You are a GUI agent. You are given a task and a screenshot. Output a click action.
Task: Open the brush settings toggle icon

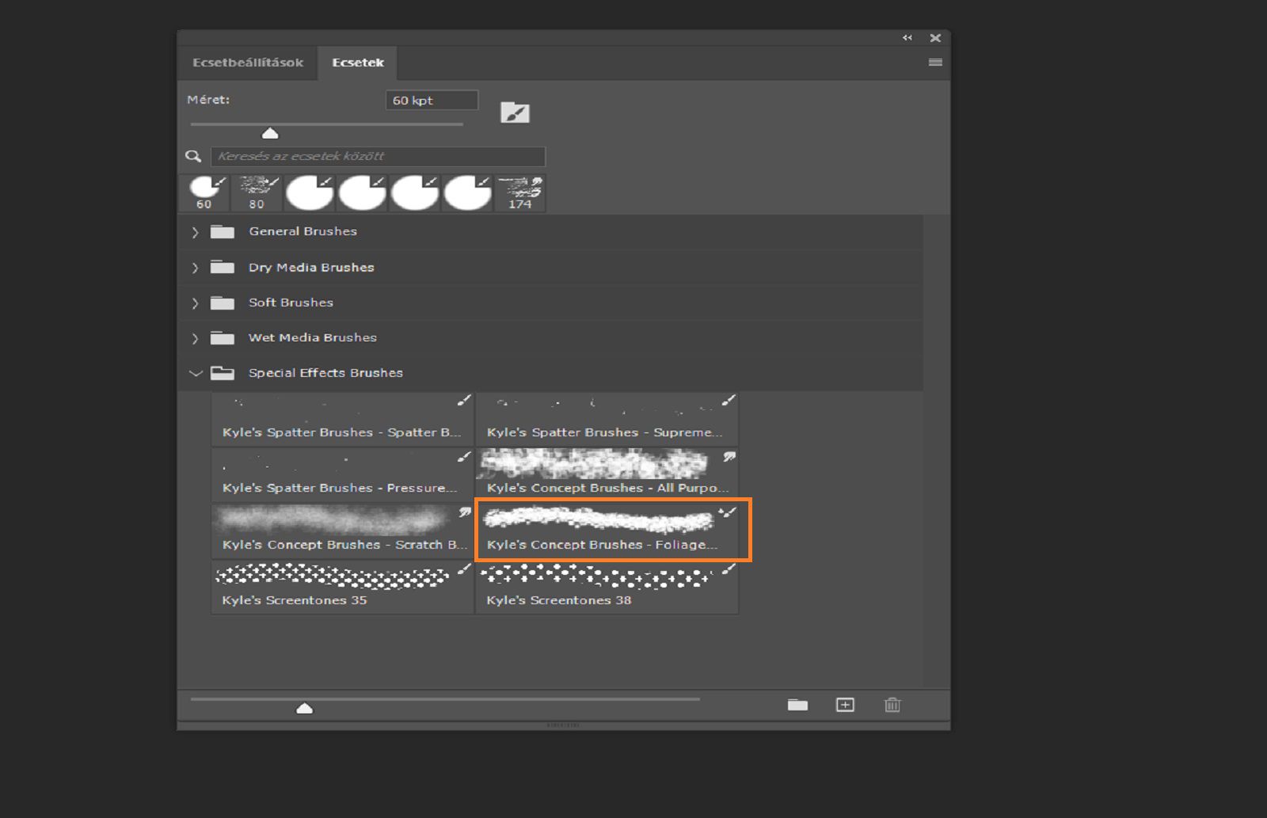pos(515,112)
